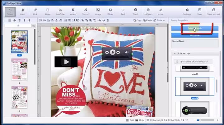
Task: Click the page thumbnails scrollbar
Action: tap(35, 47)
